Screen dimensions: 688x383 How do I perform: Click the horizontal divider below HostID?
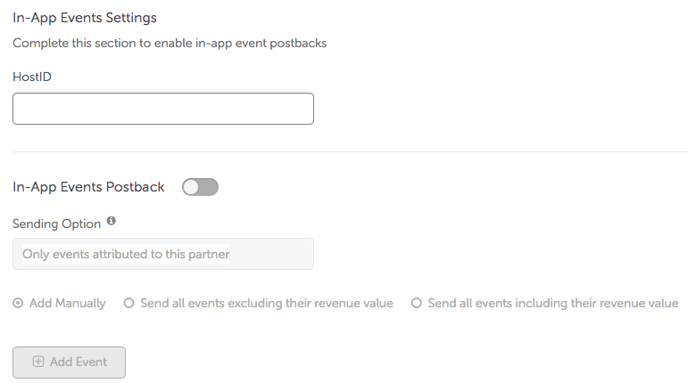click(350, 152)
